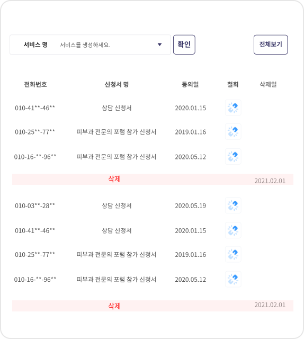Image resolution: width=304 pixels, height=339 pixels.
Task: Click the 동의일 column header
Action: point(190,84)
